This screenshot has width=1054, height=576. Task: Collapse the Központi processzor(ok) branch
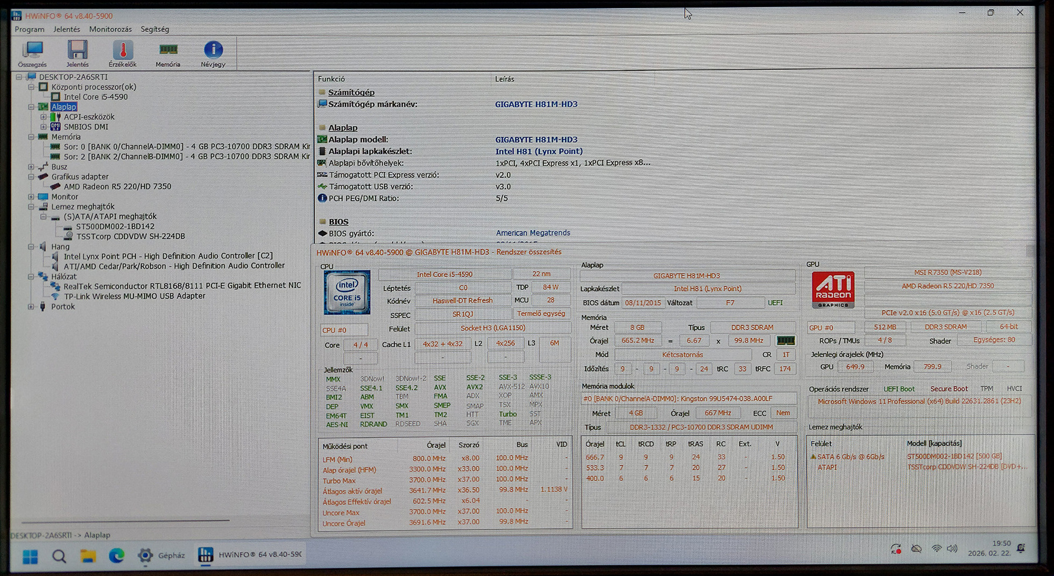click(x=31, y=87)
